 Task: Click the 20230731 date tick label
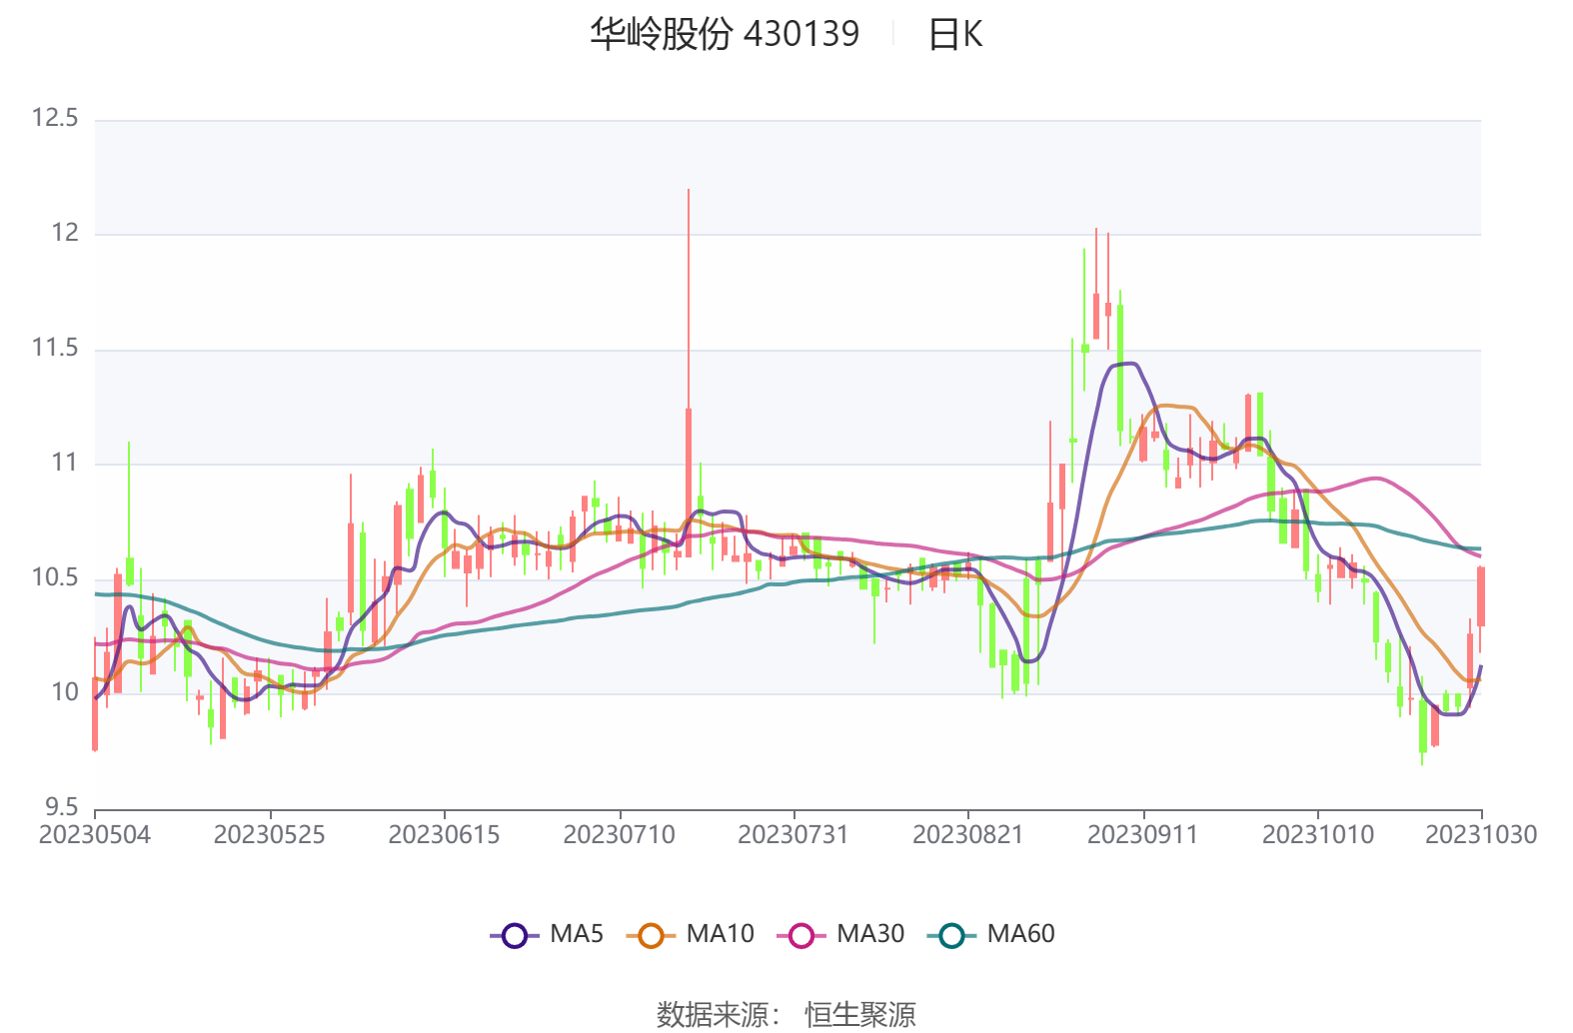793,835
